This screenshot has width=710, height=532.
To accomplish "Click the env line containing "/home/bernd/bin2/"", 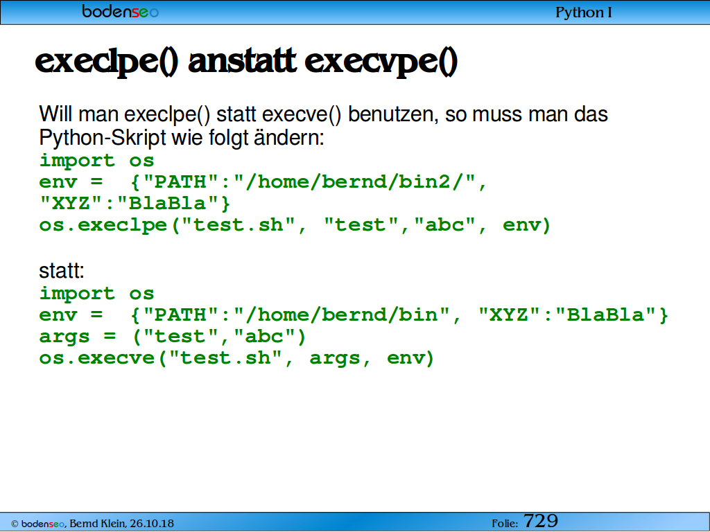I will [x=263, y=182].
